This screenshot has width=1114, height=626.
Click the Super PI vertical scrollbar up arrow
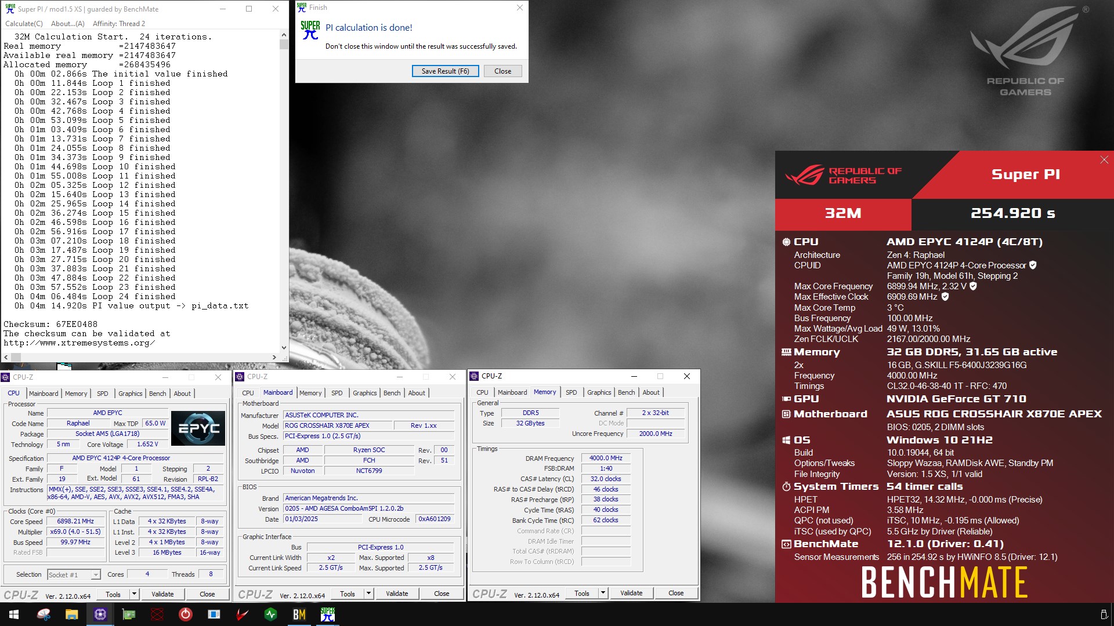tap(284, 35)
